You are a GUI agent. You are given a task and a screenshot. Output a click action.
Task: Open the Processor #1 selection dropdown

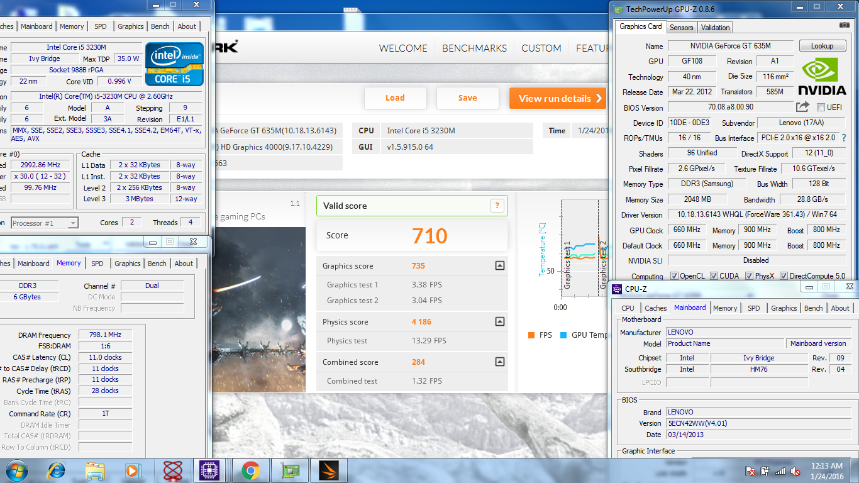click(73, 223)
